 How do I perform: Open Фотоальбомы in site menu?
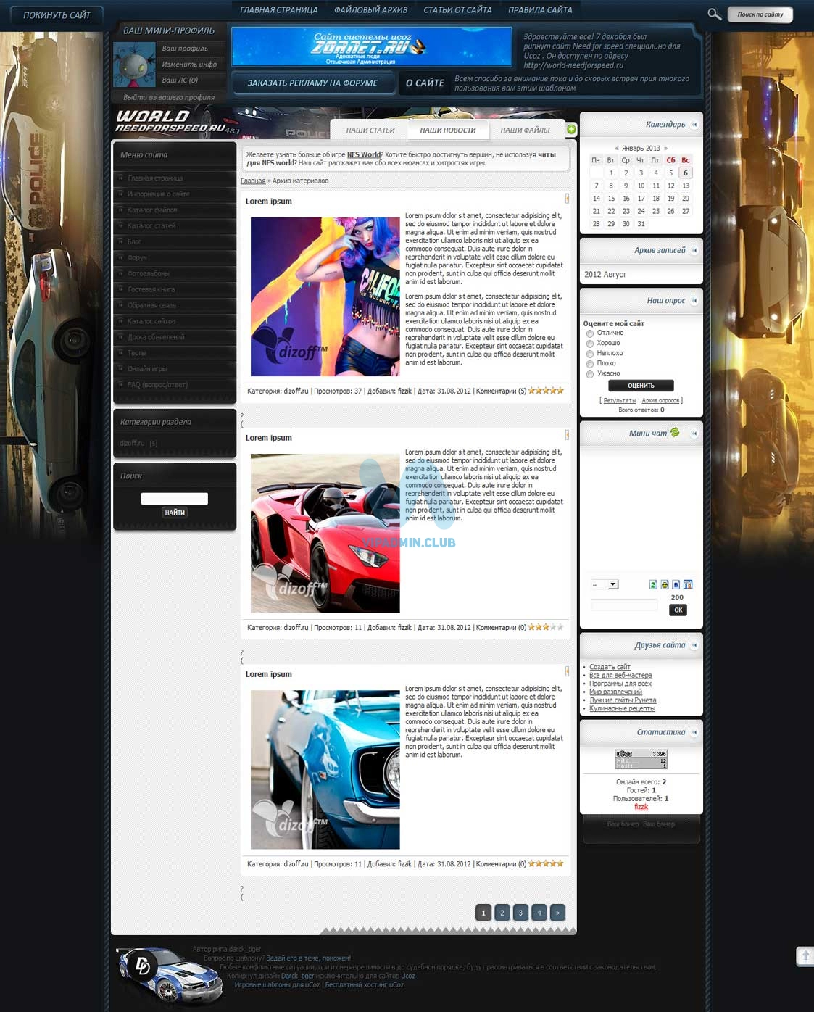click(x=149, y=273)
